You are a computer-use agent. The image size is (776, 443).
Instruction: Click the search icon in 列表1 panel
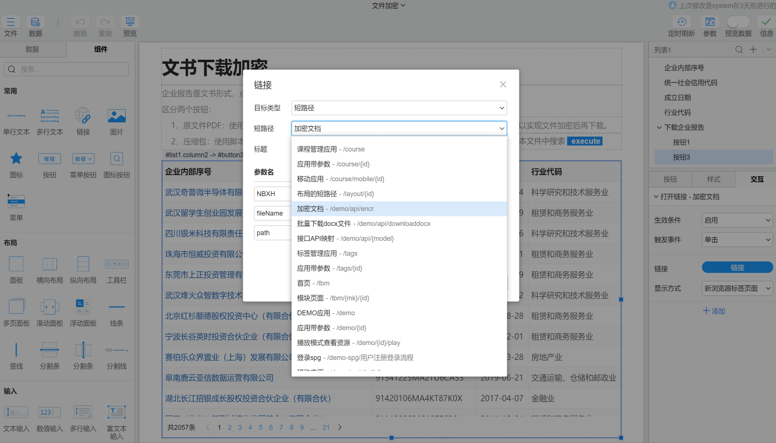pos(739,50)
